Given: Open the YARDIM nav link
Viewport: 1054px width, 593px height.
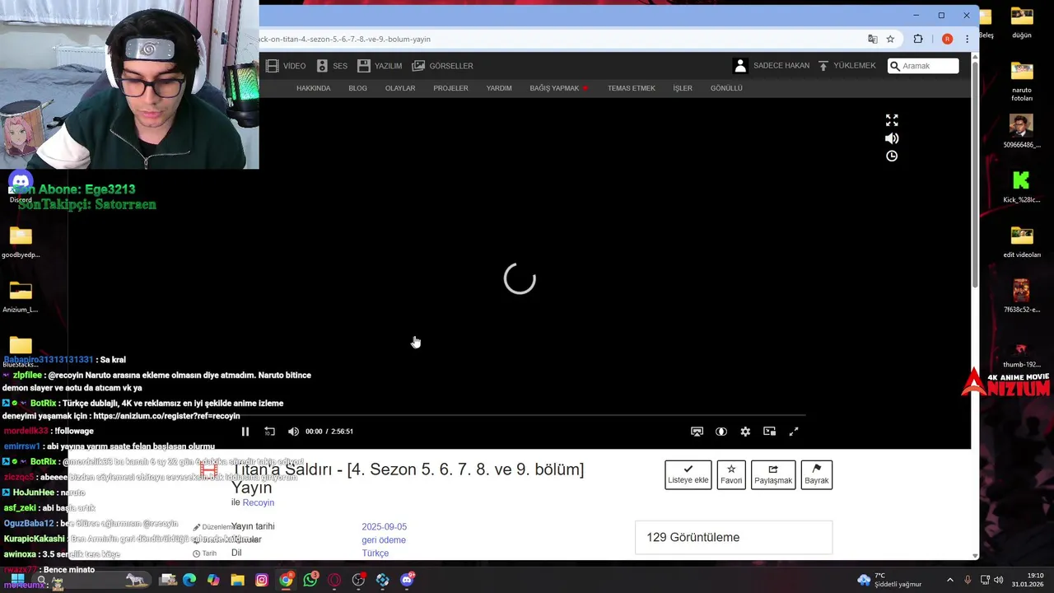Looking at the screenshot, I should coord(499,88).
